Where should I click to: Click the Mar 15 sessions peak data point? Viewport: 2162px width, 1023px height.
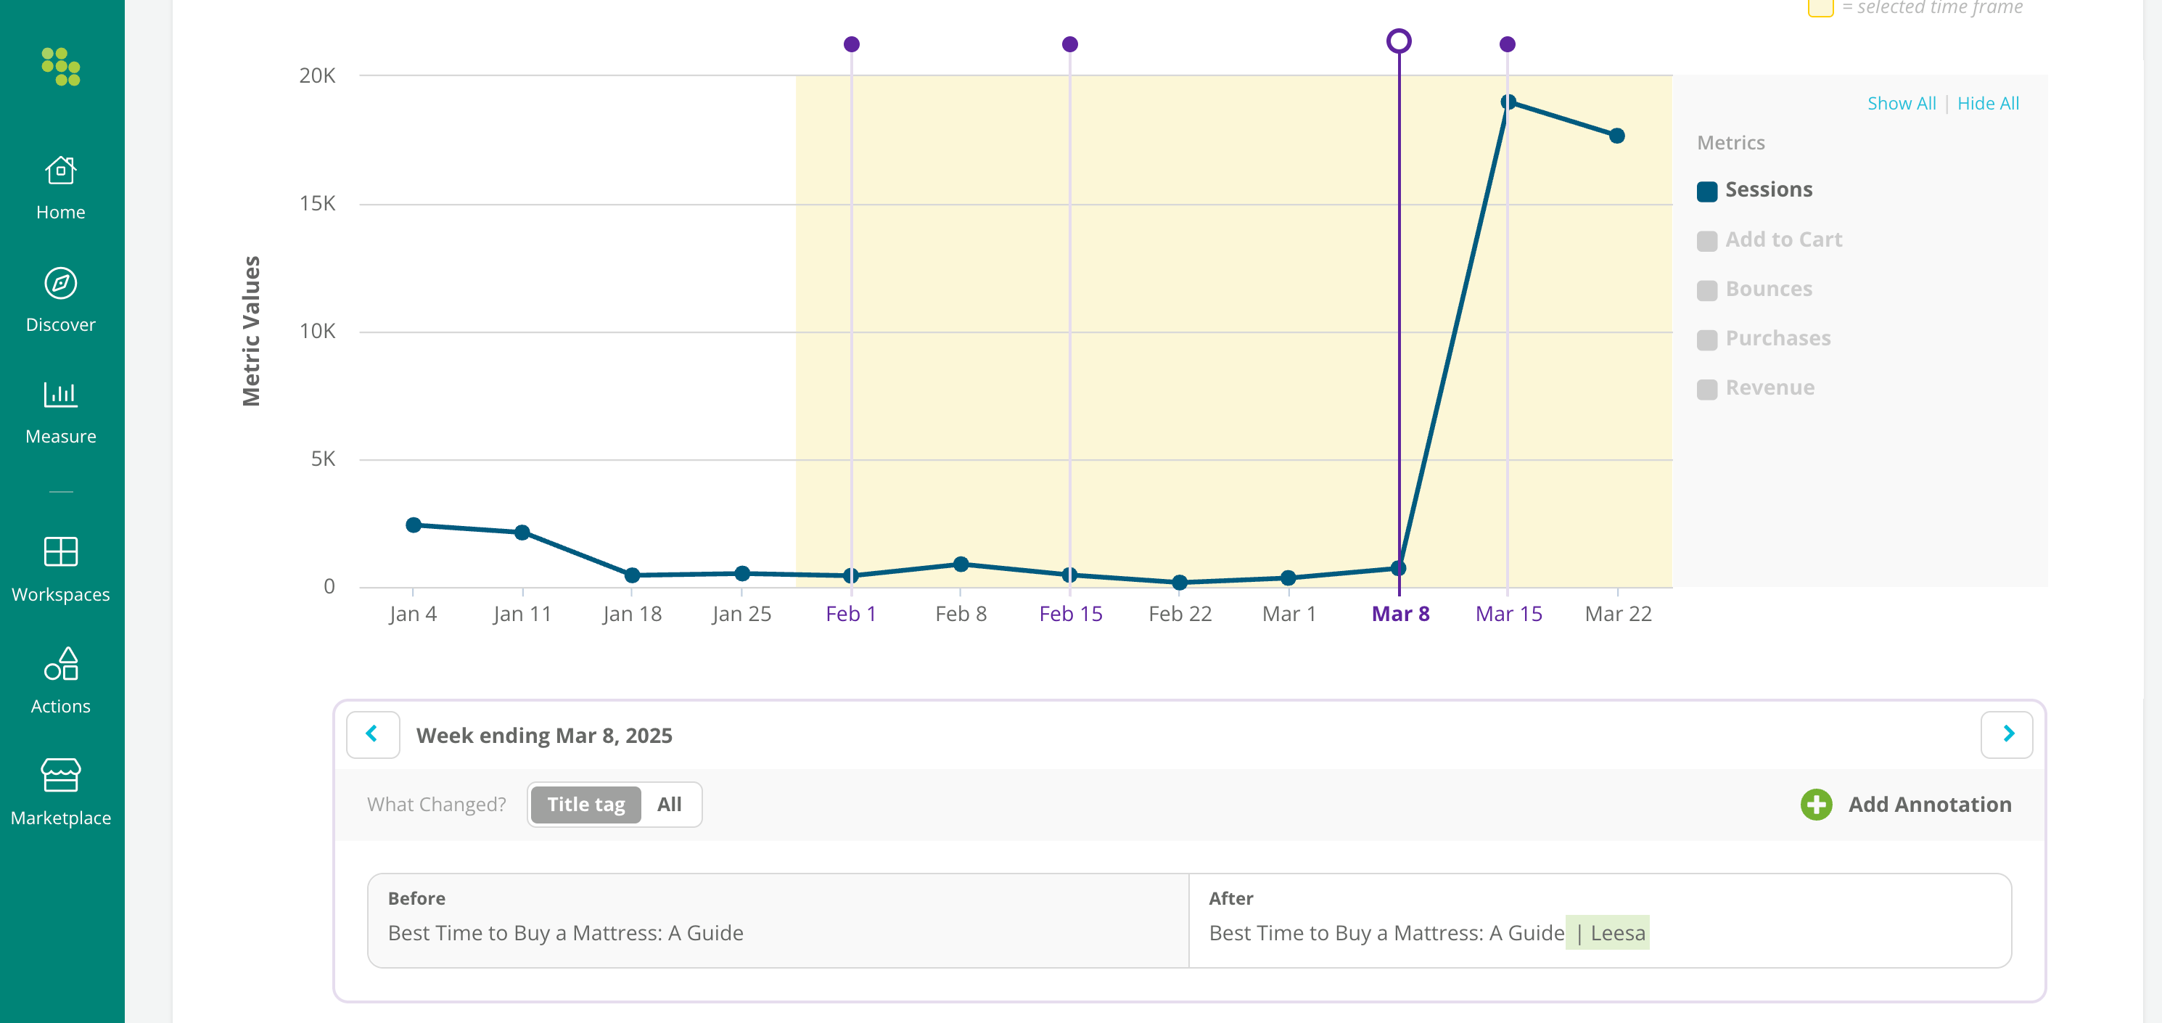pyautogui.click(x=1508, y=102)
